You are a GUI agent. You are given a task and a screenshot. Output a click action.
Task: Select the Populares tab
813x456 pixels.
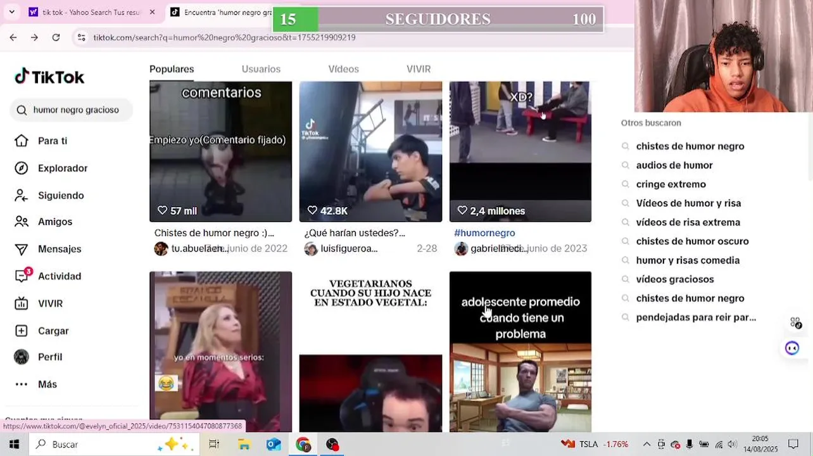click(x=172, y=69)
